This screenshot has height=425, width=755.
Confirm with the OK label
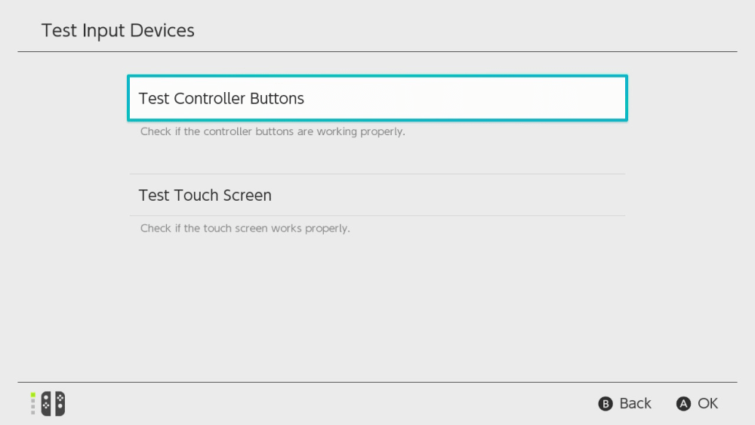pos(707,403)
